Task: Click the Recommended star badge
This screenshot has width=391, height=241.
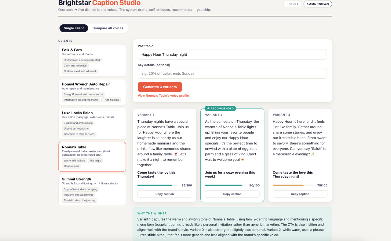Action: coord(220,108)
